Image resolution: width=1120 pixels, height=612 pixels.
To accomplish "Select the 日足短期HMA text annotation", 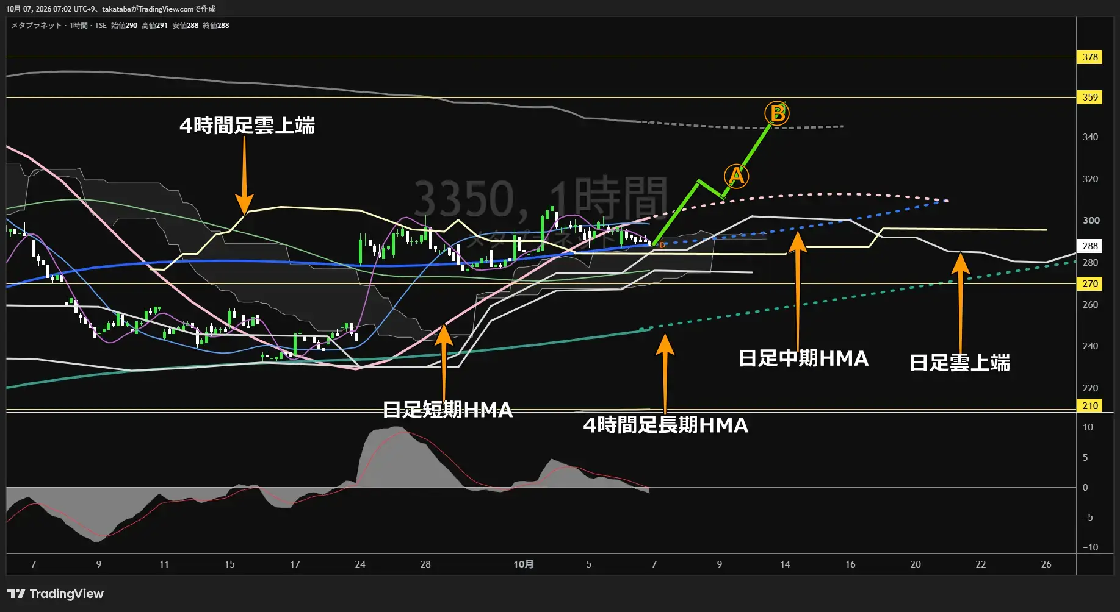I will [447, 410].
